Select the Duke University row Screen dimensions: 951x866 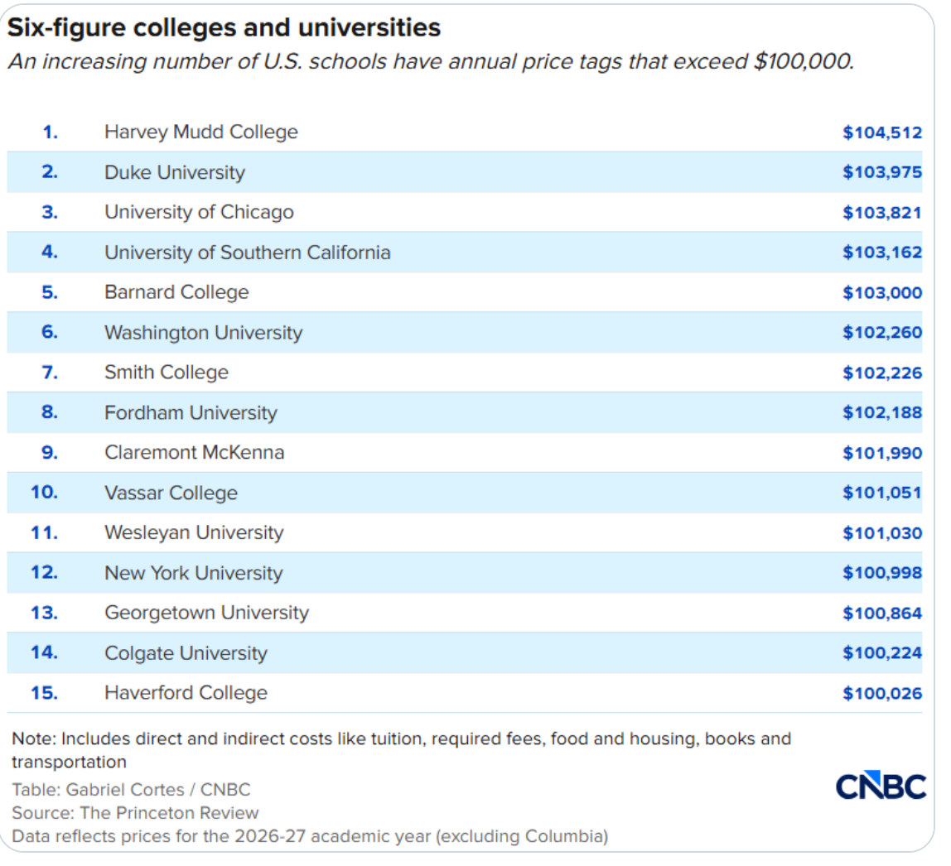coord(465,172)
